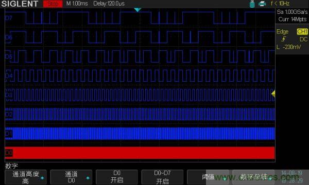Select the D7 channel label
The width and height of the screenshot is (309, 185).
tap(8, 18)
